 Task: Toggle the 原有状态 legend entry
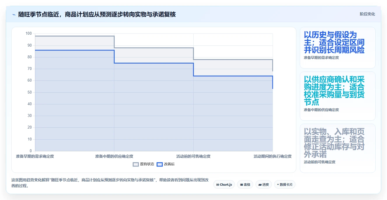[x=143, y=164]
